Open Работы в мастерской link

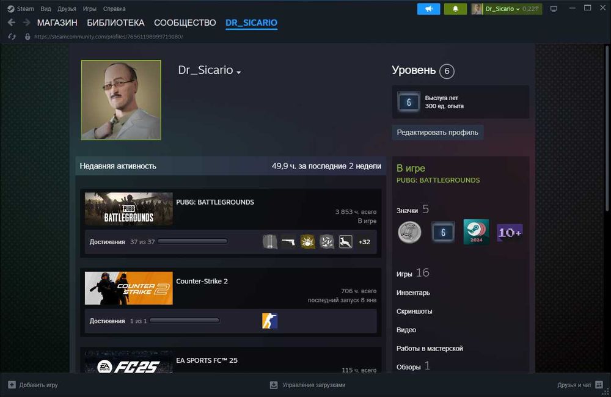[430, 348]
